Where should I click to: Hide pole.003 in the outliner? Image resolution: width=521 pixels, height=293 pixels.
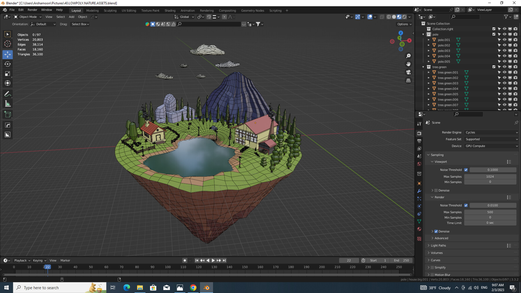(505, 50)
